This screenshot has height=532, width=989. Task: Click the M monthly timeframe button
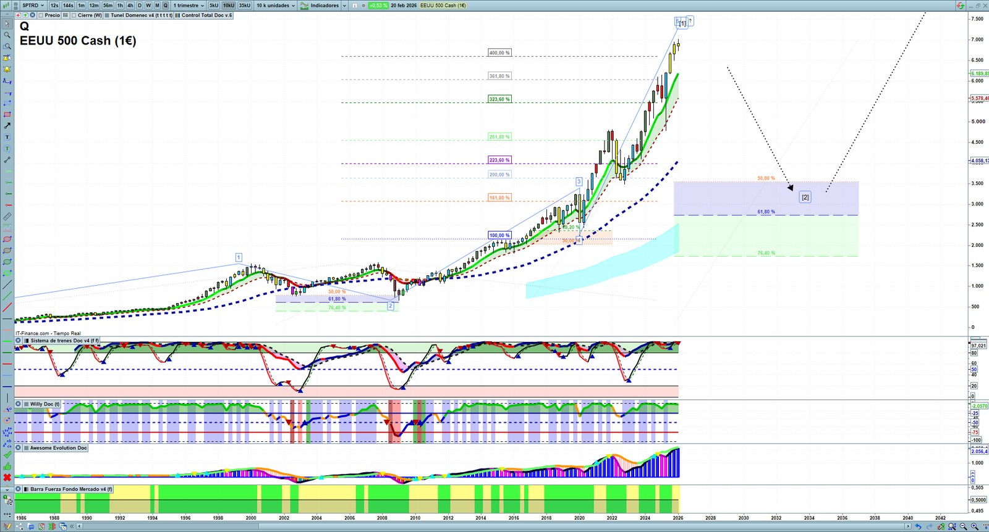pos(157,6)
